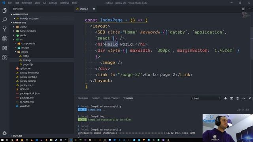
Task: Click the code minimap preview
Action: [246, 15]
